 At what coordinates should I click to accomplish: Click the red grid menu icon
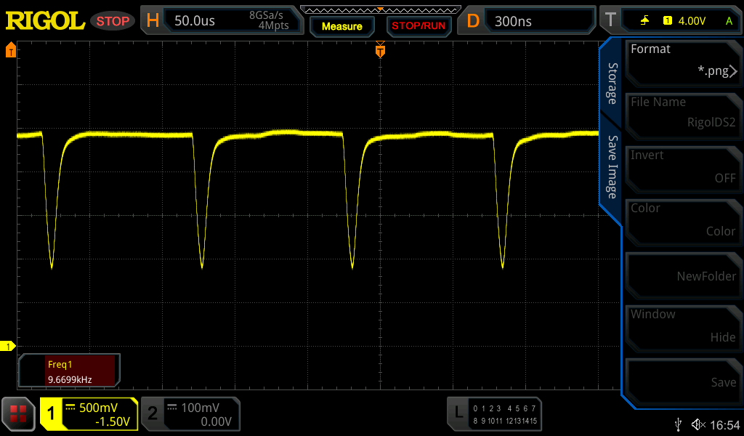[19, 414]
